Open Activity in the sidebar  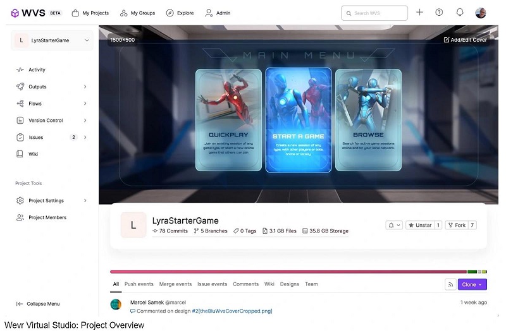tap(37, 70)
